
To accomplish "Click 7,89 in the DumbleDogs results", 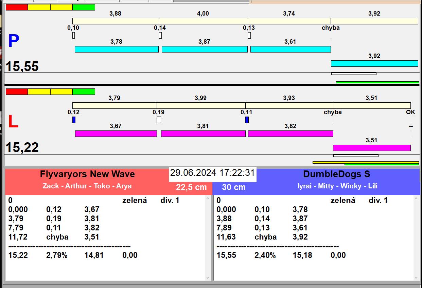I will pyautogui.click(x=224, y=228).
